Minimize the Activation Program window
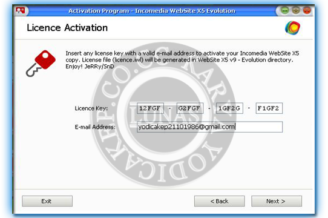 [284, 10]
